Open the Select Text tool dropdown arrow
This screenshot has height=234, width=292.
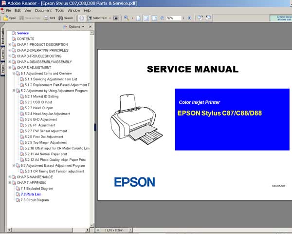point(110,18)
